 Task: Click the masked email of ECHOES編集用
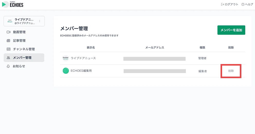[155, 71]
